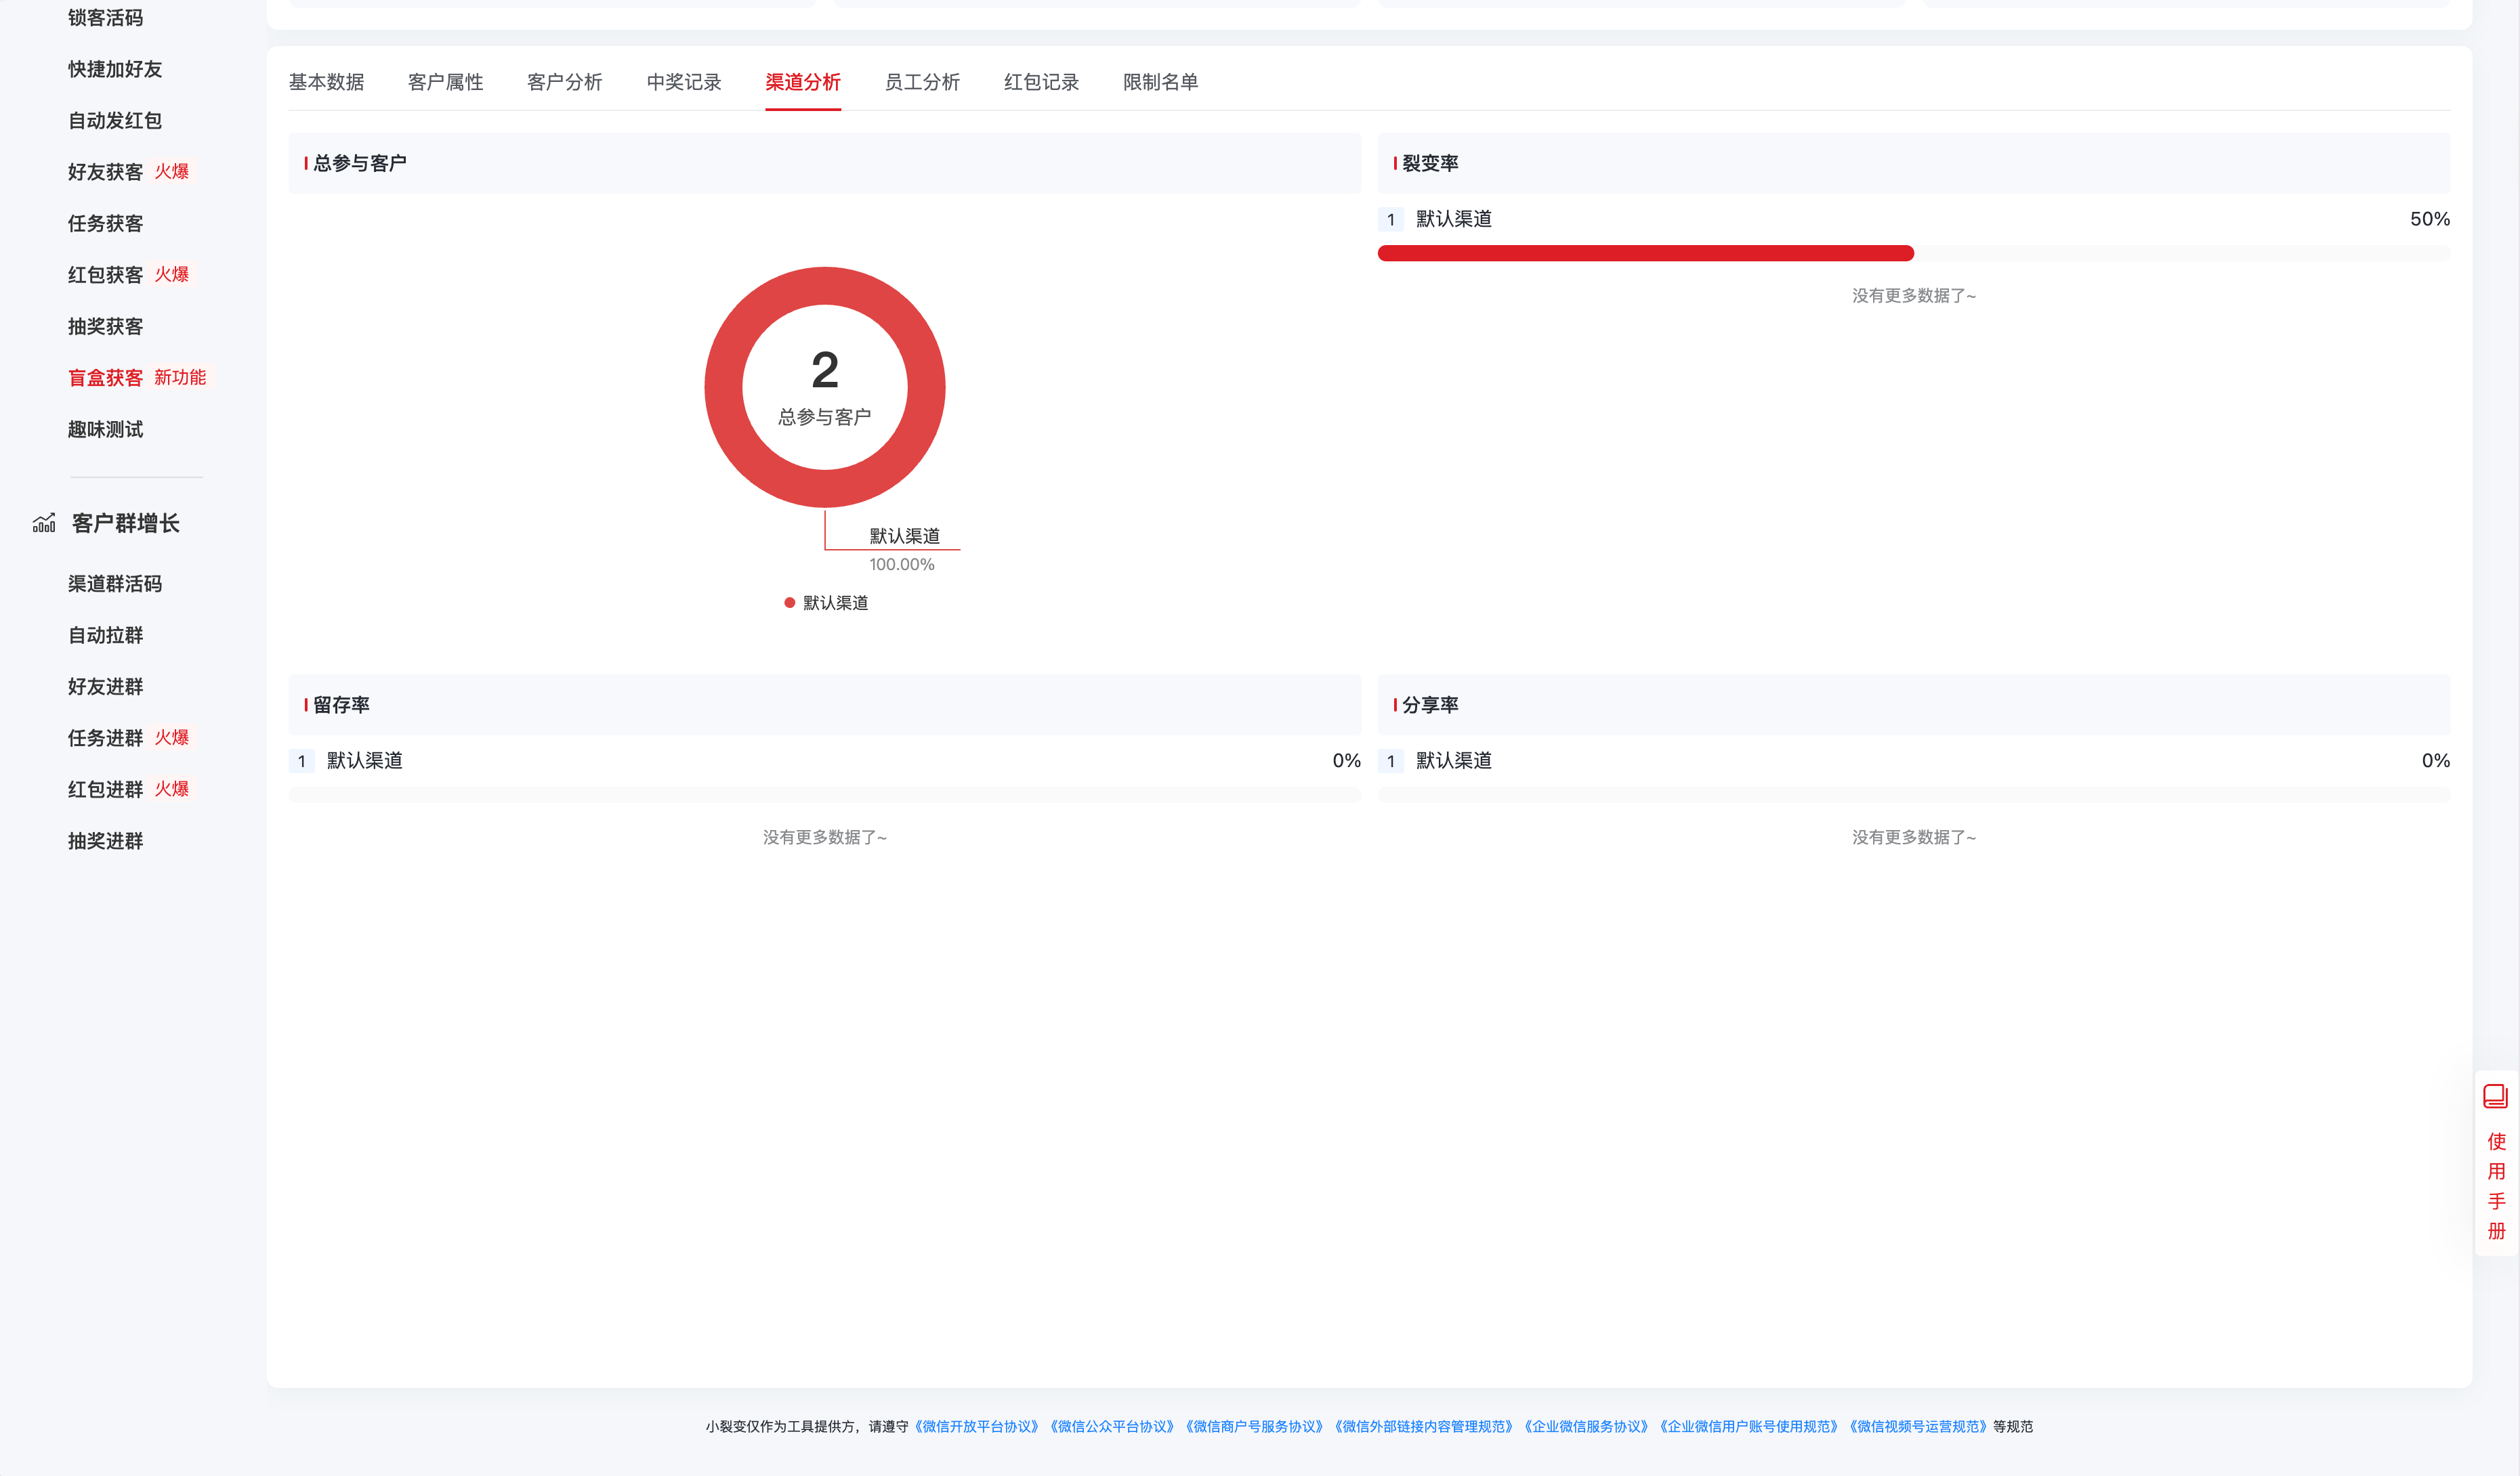Image resolution: width=2520 pixels, height=1476 pixels.
Task: Open 盲盒获客 in the sidebar
Action: pyautogui.click(x=105, y=378)
